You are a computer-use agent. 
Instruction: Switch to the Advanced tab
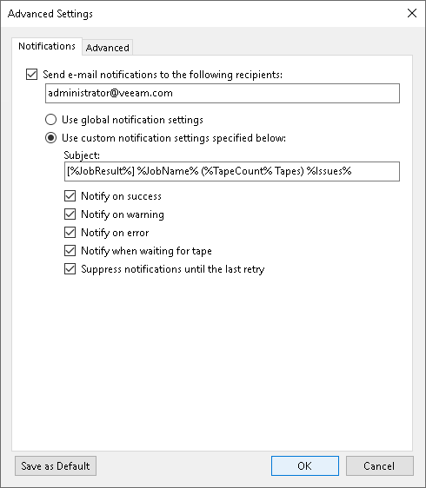tap(107, 48)
